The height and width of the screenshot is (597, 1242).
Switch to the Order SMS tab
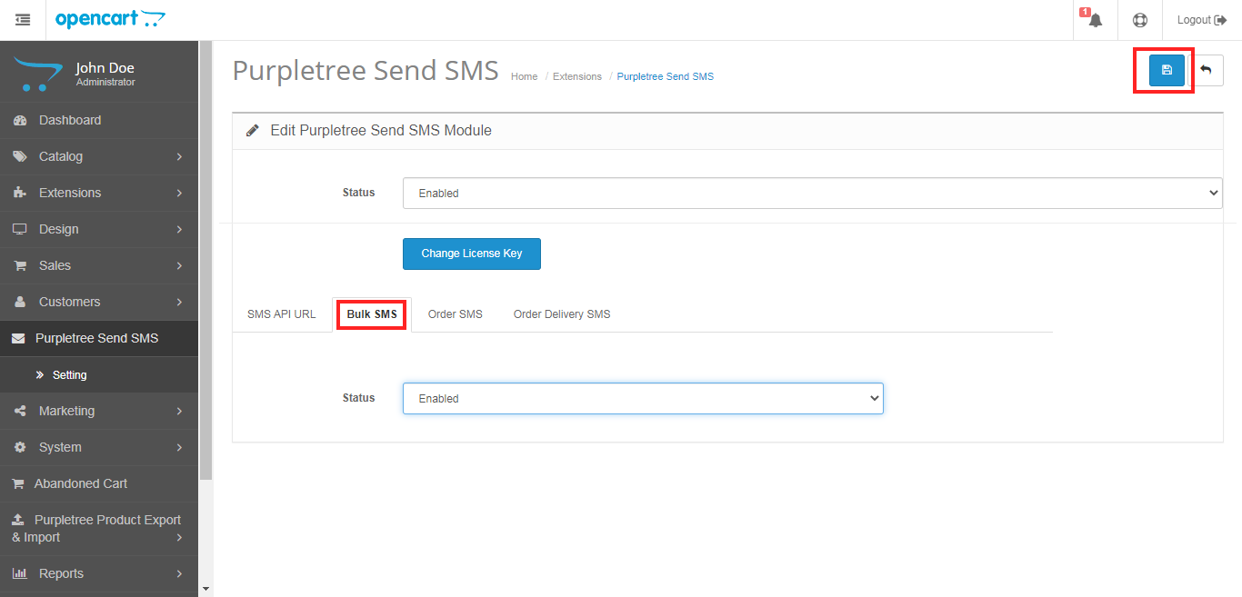[456, 314]
